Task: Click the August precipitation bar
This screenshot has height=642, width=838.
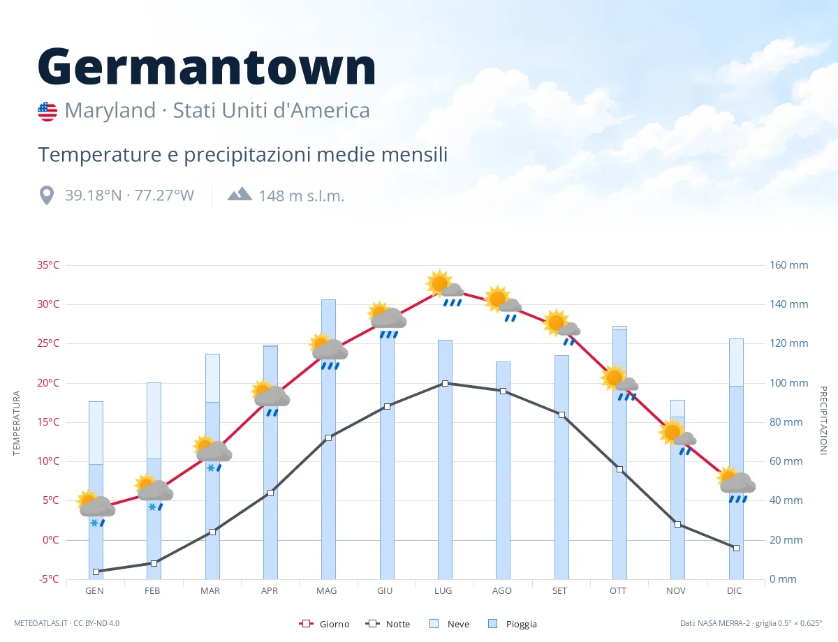Action: (503, 470)
